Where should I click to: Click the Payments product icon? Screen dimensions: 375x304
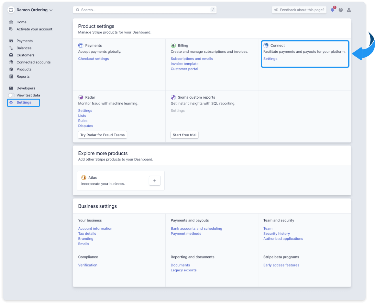[x=81, y=45]
